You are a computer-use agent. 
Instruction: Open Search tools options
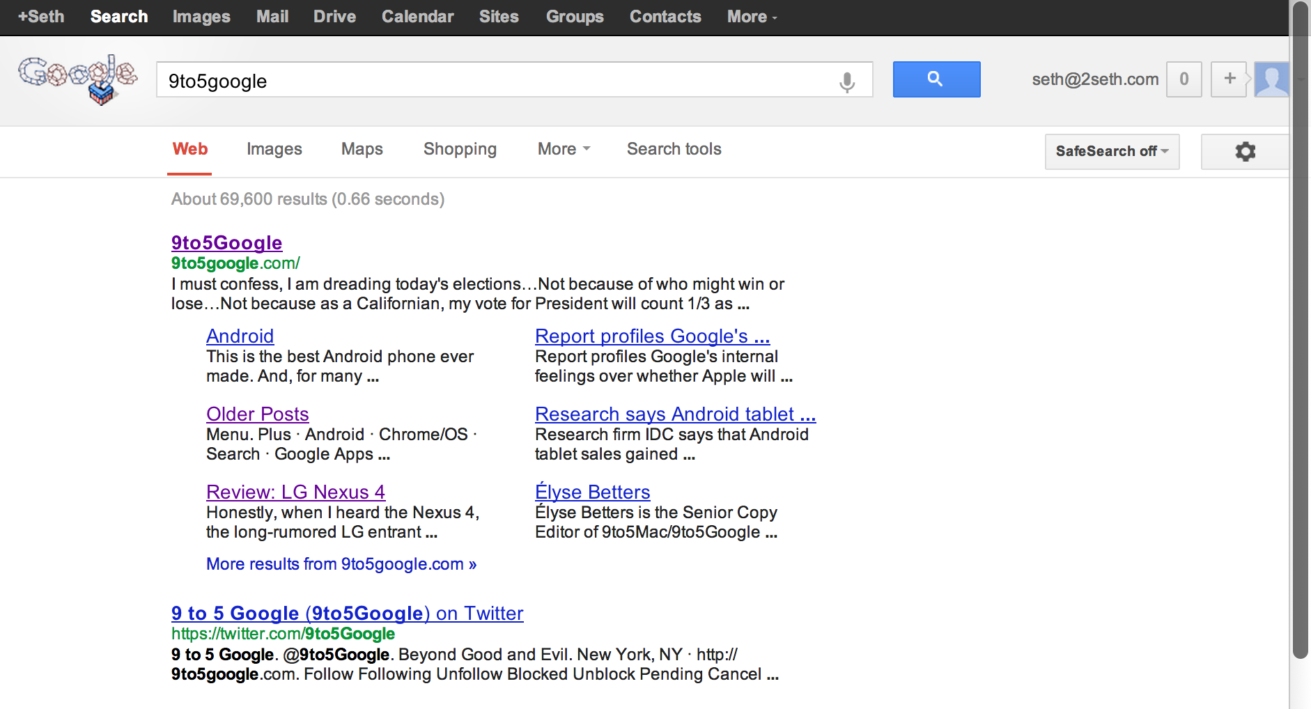[x=674, y=149]
